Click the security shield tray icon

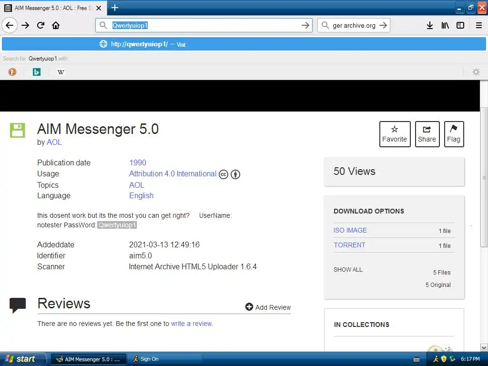pyautogui.click(x=444, y=359)
